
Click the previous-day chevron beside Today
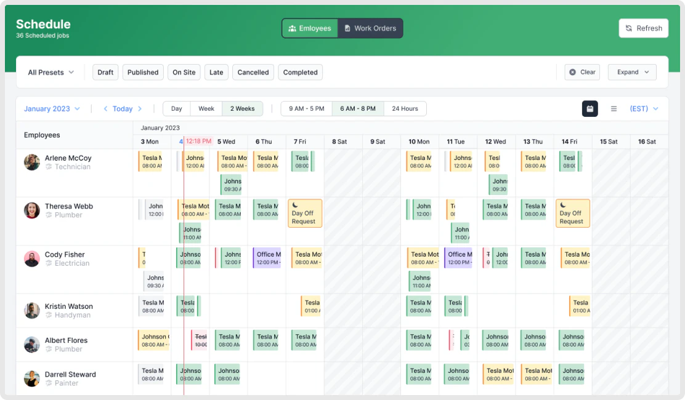pyautogui.click(x=105, y=108)
